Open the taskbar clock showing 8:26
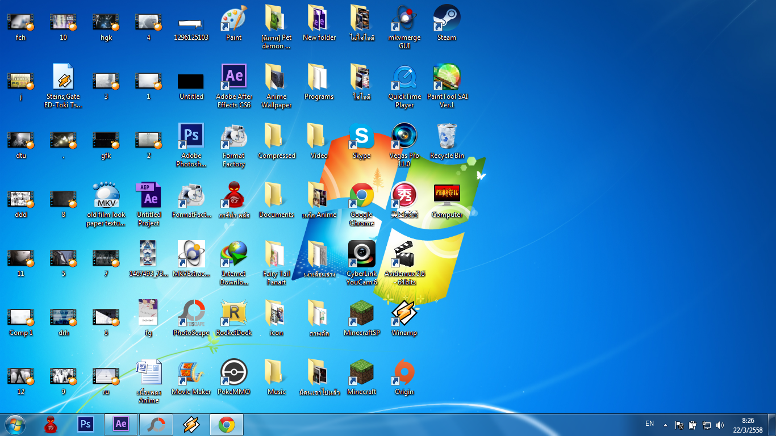This screenshot has height=436, width=776. [748, 425]
